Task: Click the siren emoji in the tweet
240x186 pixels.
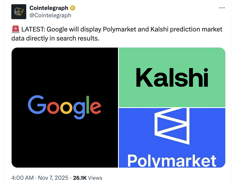Action: pyautogui.click(x=15, y=29)
